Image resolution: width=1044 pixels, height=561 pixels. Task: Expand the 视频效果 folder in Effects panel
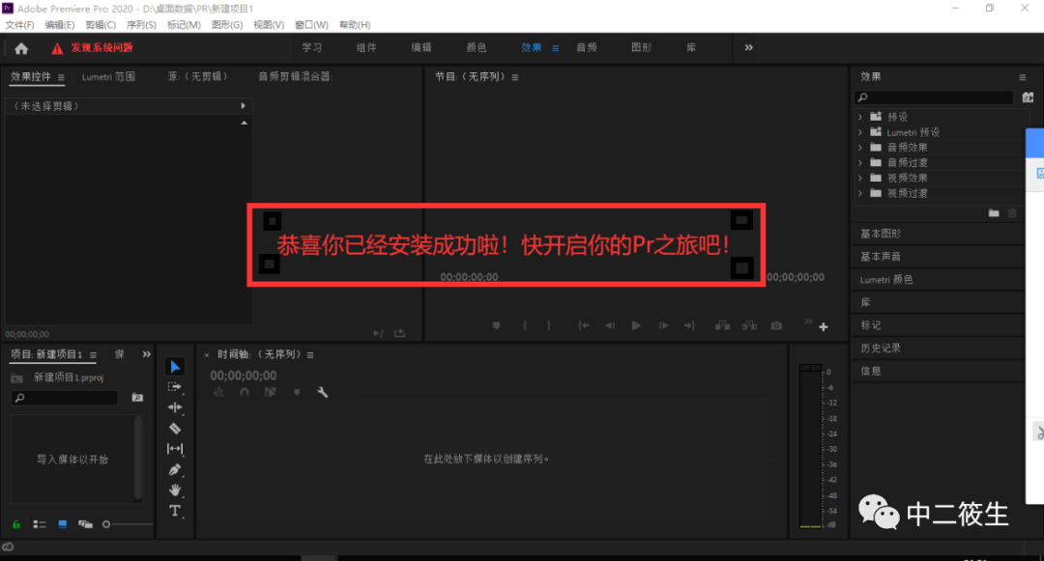pyautogui.click(x=860, y=178)
